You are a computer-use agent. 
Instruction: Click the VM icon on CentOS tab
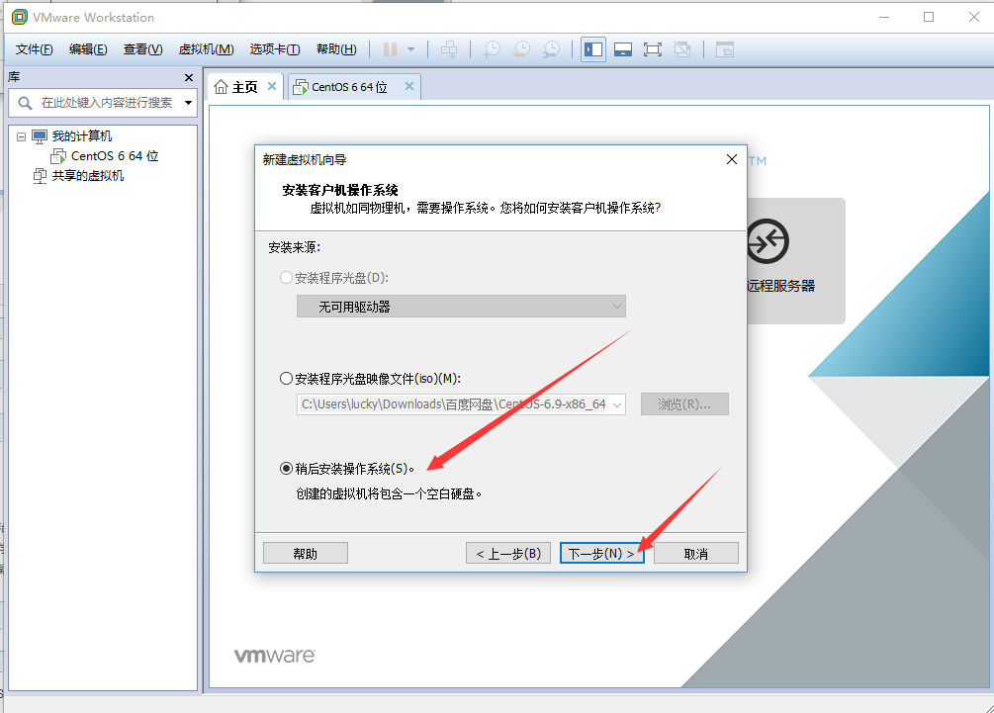coord(300,87)
